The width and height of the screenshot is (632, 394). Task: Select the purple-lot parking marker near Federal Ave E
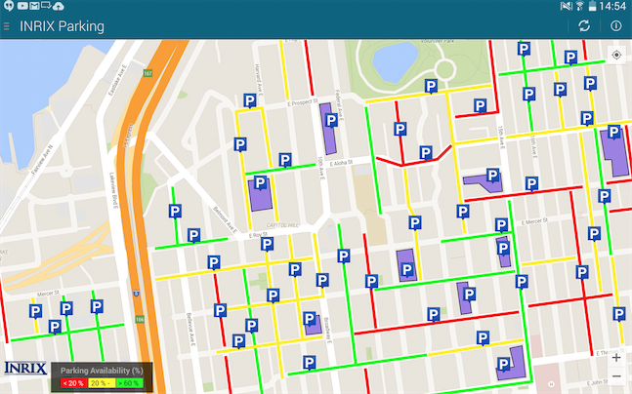[x=331, y=120]
